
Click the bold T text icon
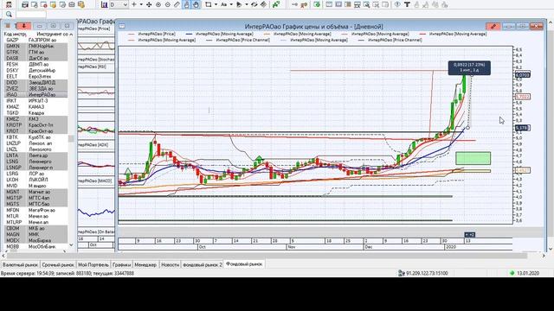(407, 4)
